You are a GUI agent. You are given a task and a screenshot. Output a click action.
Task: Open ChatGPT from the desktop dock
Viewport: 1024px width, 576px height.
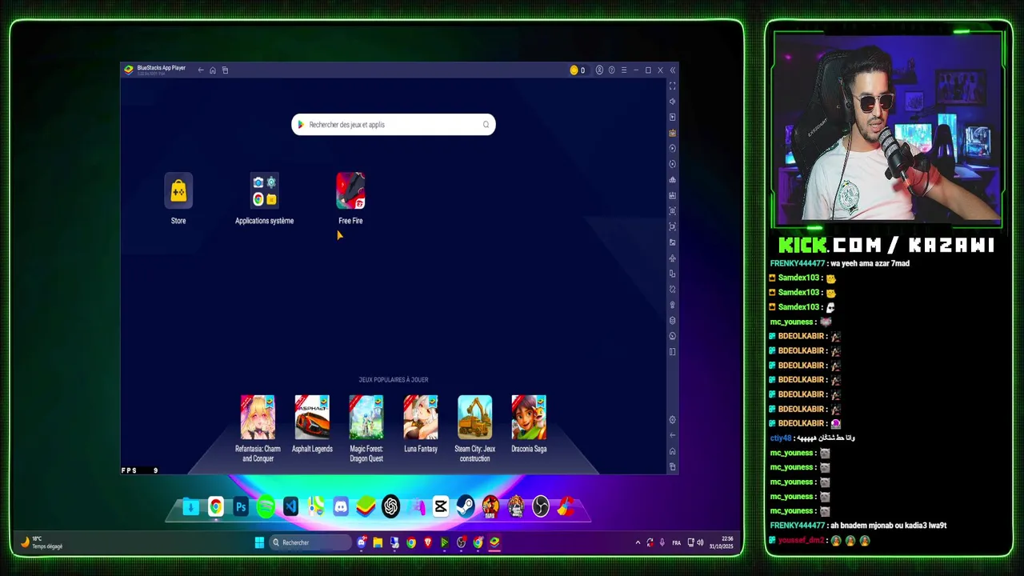pyautogui.click(x=390, y=506)
